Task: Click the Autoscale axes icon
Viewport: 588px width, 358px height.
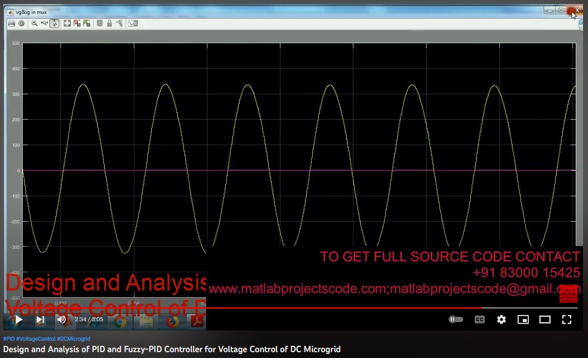Action: click(67, 23)
